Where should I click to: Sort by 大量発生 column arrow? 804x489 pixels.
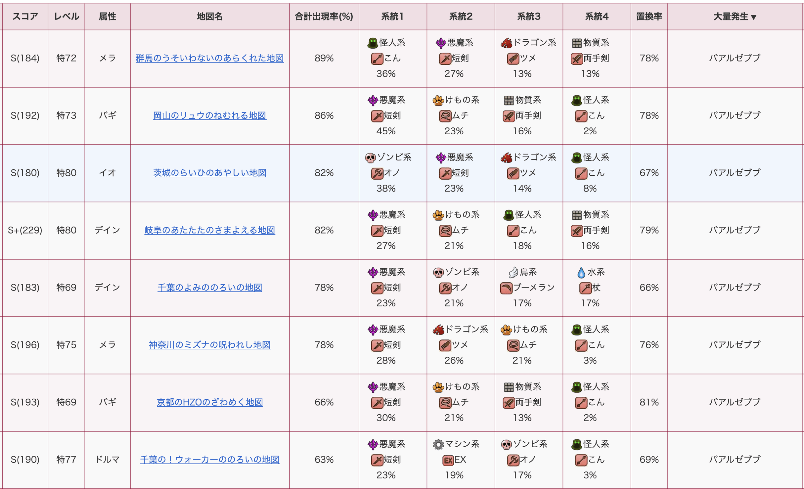click(x=753, y=17)
